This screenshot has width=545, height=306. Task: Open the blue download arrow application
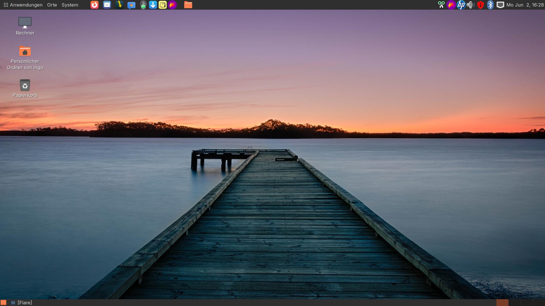[x=153, y=5]
